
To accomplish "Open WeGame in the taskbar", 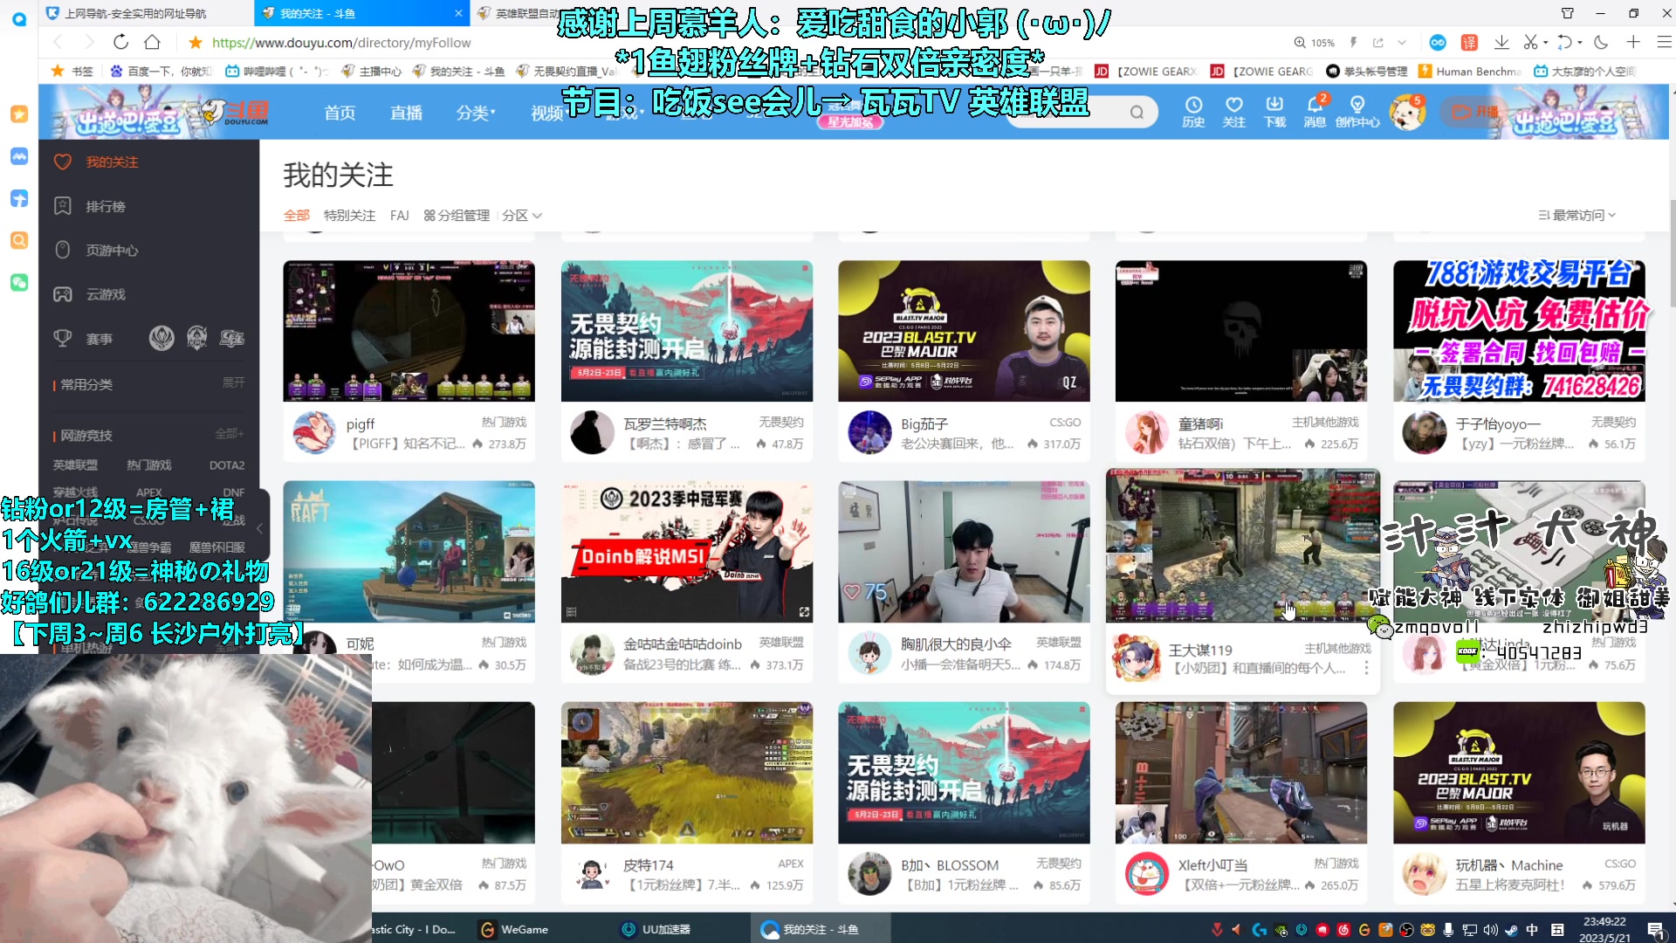I will point(515,929).
